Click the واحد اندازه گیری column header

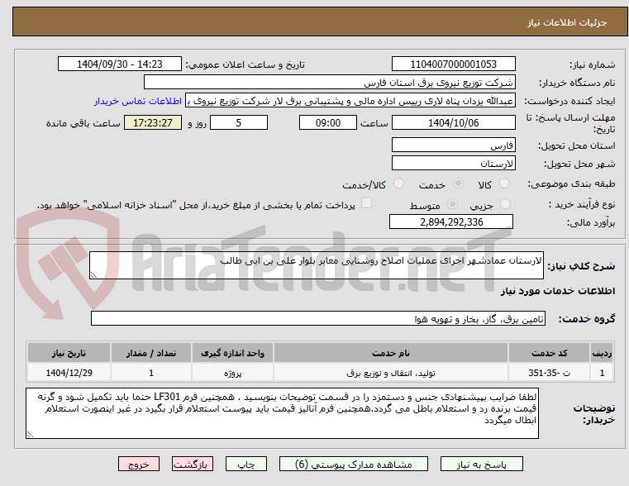click(x=232, y=353)
